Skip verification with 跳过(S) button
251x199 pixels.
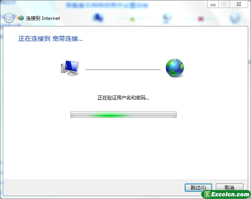click(x=198, y=187)
